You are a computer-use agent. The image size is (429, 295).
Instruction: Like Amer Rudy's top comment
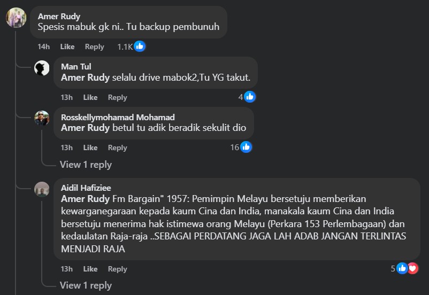[67, 47]
